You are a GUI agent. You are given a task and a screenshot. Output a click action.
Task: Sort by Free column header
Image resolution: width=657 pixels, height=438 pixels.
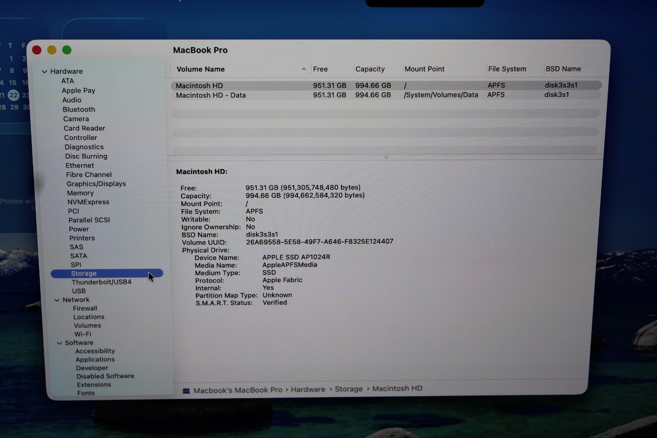click(320, 69)
